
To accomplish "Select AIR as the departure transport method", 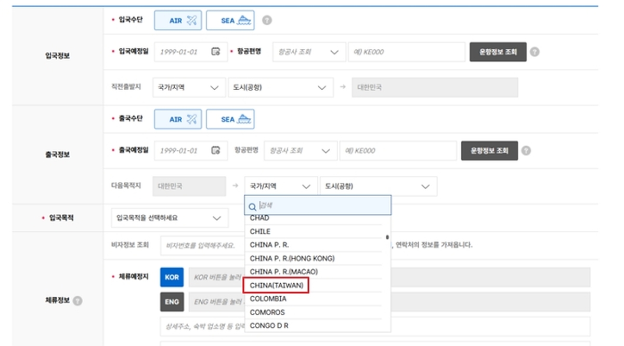I will pyautogui.click(x=178, y=119).
